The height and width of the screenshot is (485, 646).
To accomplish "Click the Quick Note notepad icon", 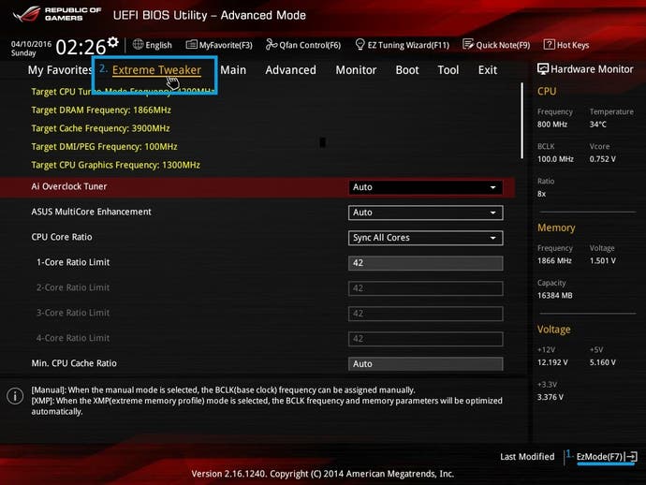I will (468, 44).
